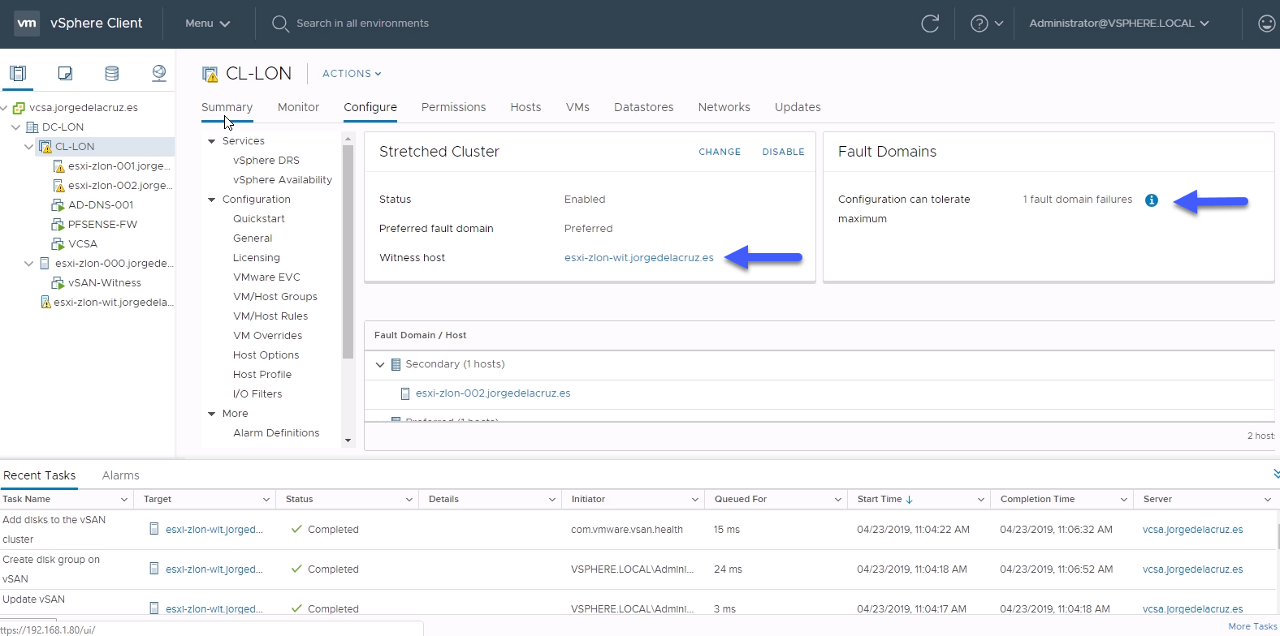Click the DC-LON datacenter icon
Viewport: 1280px width, 636px height.
pos(32,127)
